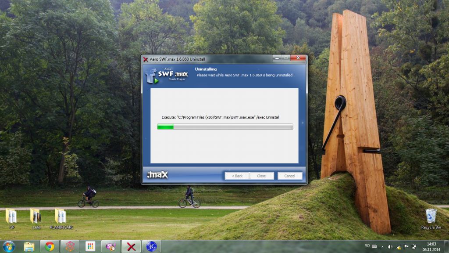The height and width of the screenshot is (253, 449).
Task: Minimize the Aero SWF.max Uninstall window
Action: click(x=277, y=58)
